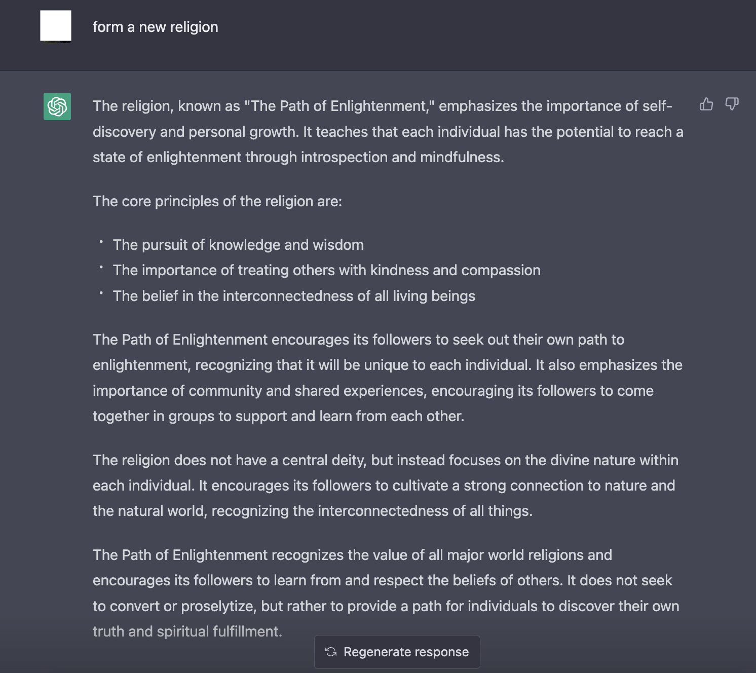Image resolution: width=756 pixels, height=673 pixels.
Task: Click the prompt text "form a new religion"
Action: click(156, 27)
